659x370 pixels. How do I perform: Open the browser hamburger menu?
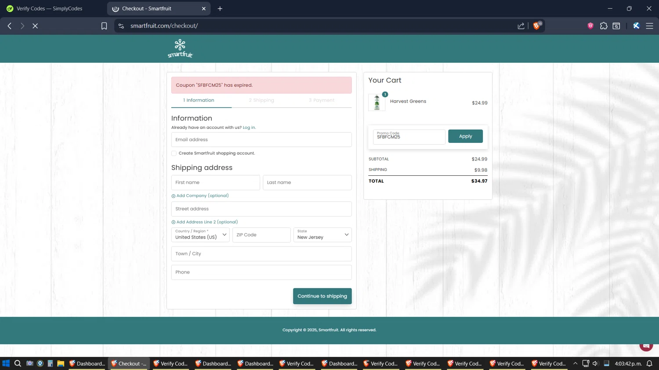(649, 26)
